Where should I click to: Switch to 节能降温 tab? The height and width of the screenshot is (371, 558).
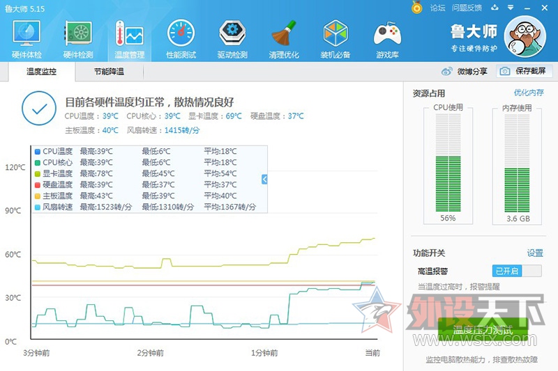click(x=109, y=72)
